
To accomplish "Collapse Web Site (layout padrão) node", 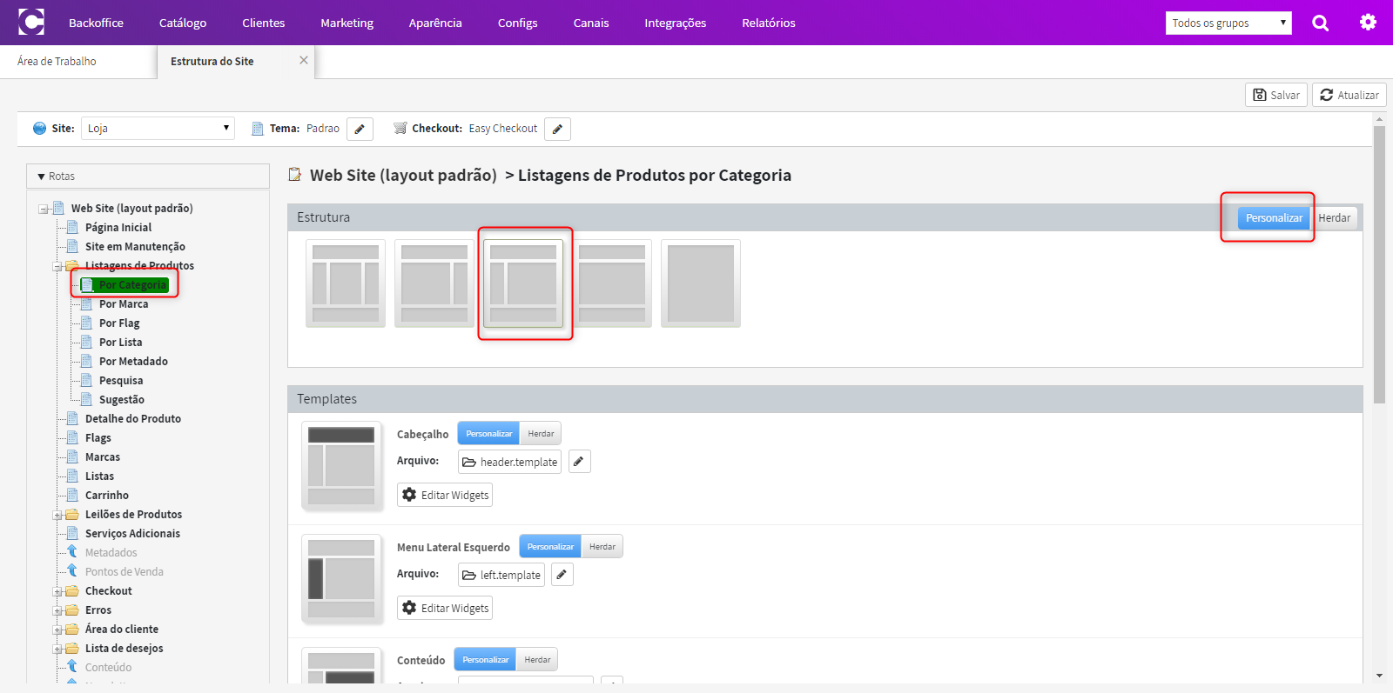I will tap(43, 209).
